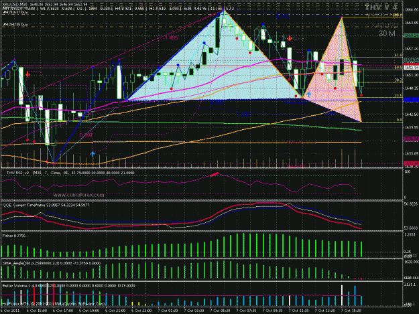Click the 7 Oct 11:30 time label
The width and height of the screenshot is (419, 314).
click(x=298, y=311)
